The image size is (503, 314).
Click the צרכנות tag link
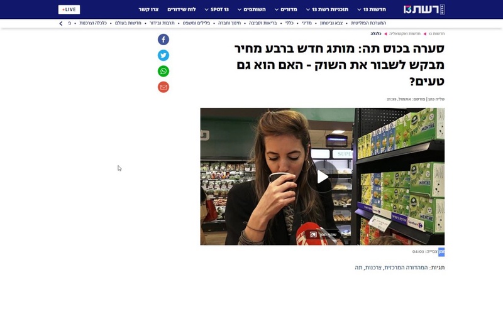click(x=374, y=268)
